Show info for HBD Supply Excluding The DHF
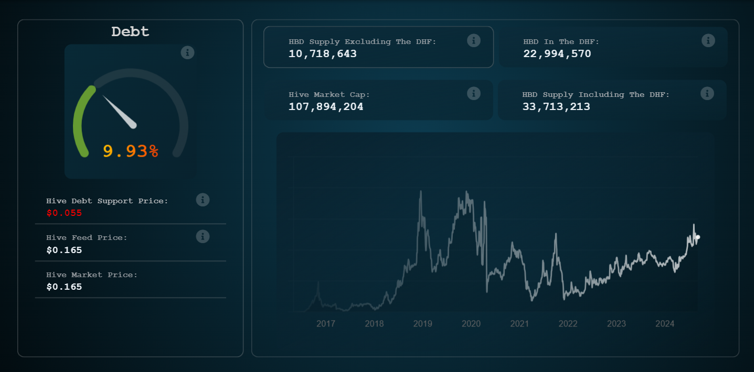The width and height of the screenshot is (754, 372). [x=474, y=40]
